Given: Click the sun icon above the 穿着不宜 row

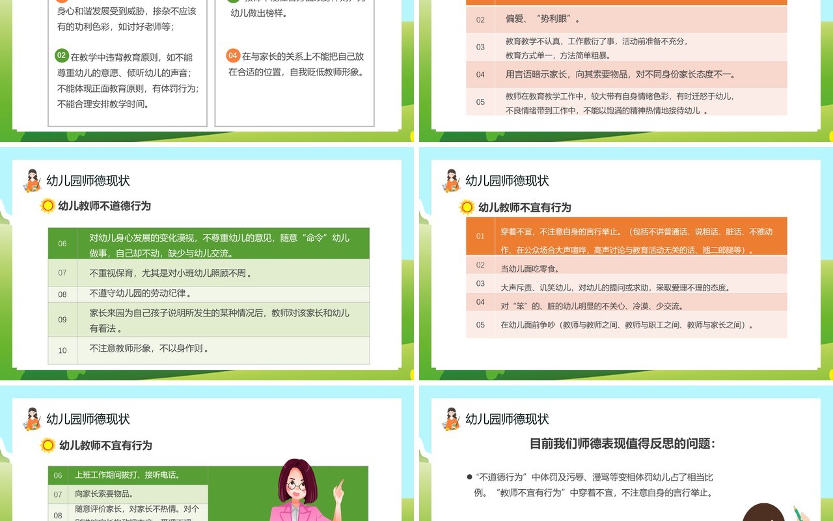Looking at the screenshot, I should click(x=467, y=207).
